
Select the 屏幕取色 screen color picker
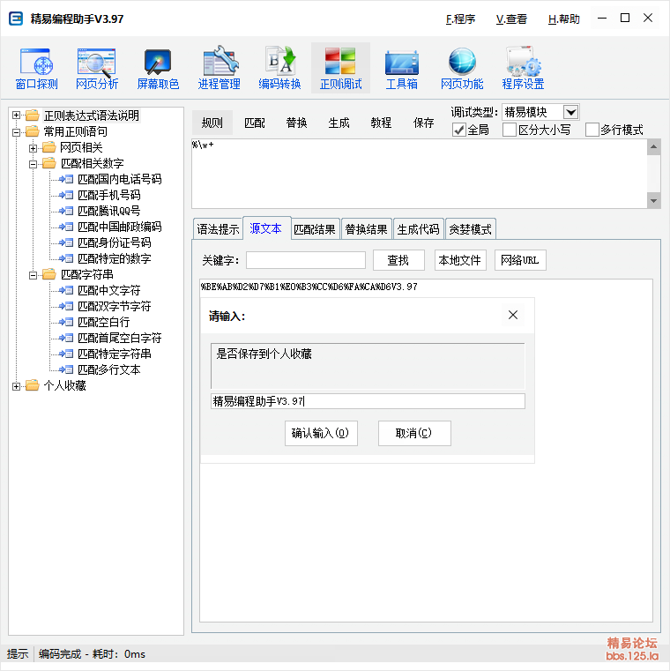158,69
